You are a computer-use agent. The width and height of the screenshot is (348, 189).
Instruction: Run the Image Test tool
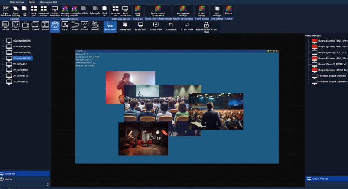click(x=138, y=10)
